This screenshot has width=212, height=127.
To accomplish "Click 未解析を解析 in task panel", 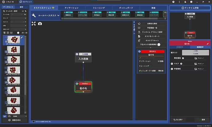I will tap(151, 24).
